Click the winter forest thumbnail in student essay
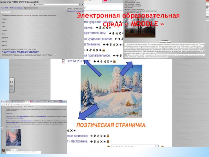Image resolution: width=209 pixels, height=157 pixels. click(14, 137)
